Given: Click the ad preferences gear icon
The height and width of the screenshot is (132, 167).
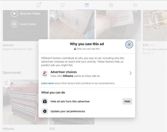Looking at the screenshot, I should pos(45,111).
